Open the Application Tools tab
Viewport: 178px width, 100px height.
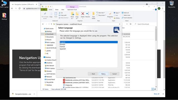point(72,10)
